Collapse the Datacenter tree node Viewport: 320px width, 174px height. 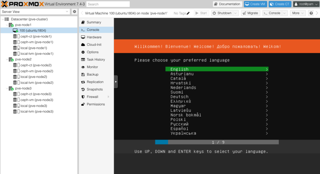(3, 19)
